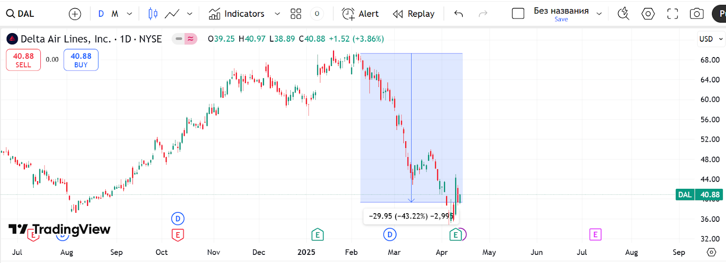Click the low value L38.89

(x=282, y=39)
